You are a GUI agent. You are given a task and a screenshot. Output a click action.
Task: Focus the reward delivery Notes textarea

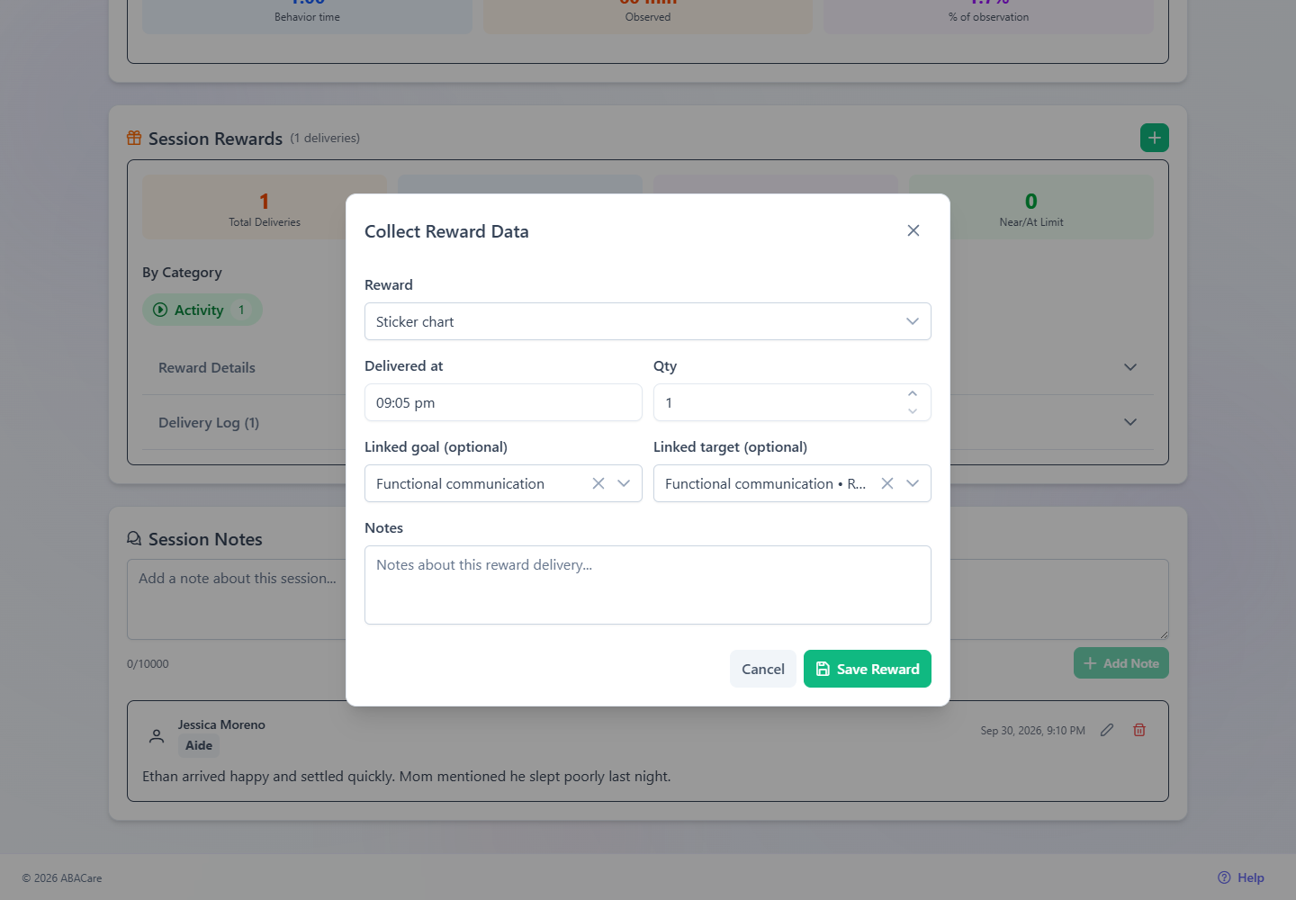pyautogui.click(x=648, y=585)
